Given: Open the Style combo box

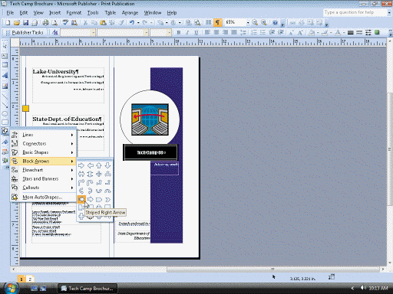Looking at the screenshot, I should (x=78, y=32).
